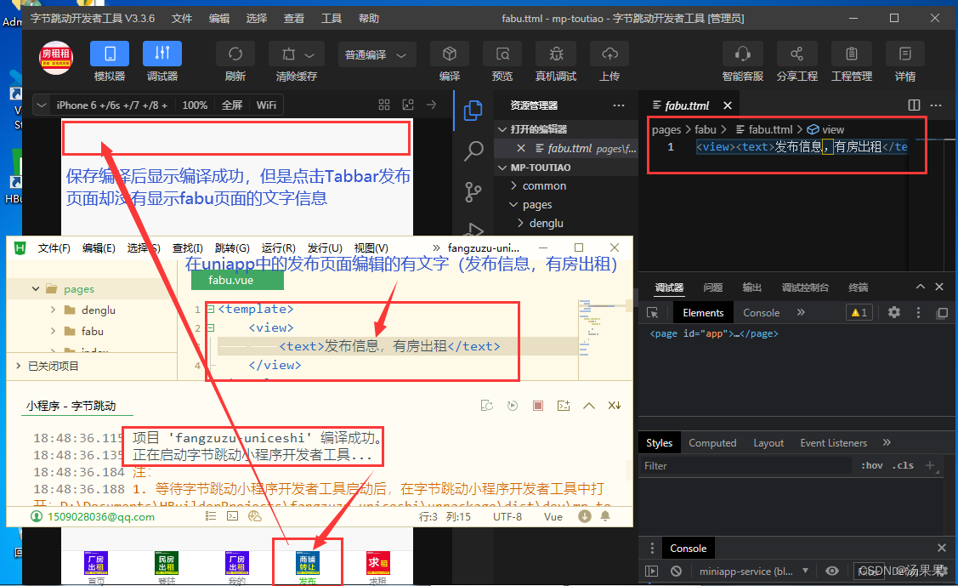Viewport: 958px width, 586px height.
Task: Open devtools settings gear
Action: 894,313
